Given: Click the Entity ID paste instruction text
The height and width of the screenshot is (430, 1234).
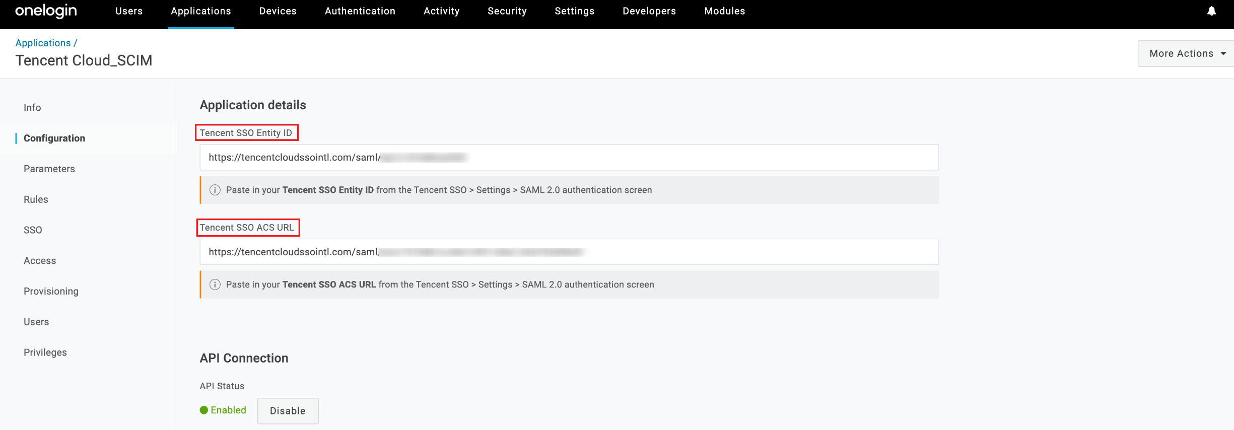Looking at the screenshot, I should [439, 190].
